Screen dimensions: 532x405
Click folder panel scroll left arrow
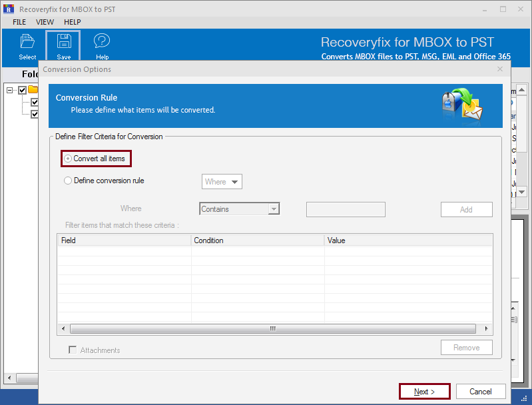point(9,378)
